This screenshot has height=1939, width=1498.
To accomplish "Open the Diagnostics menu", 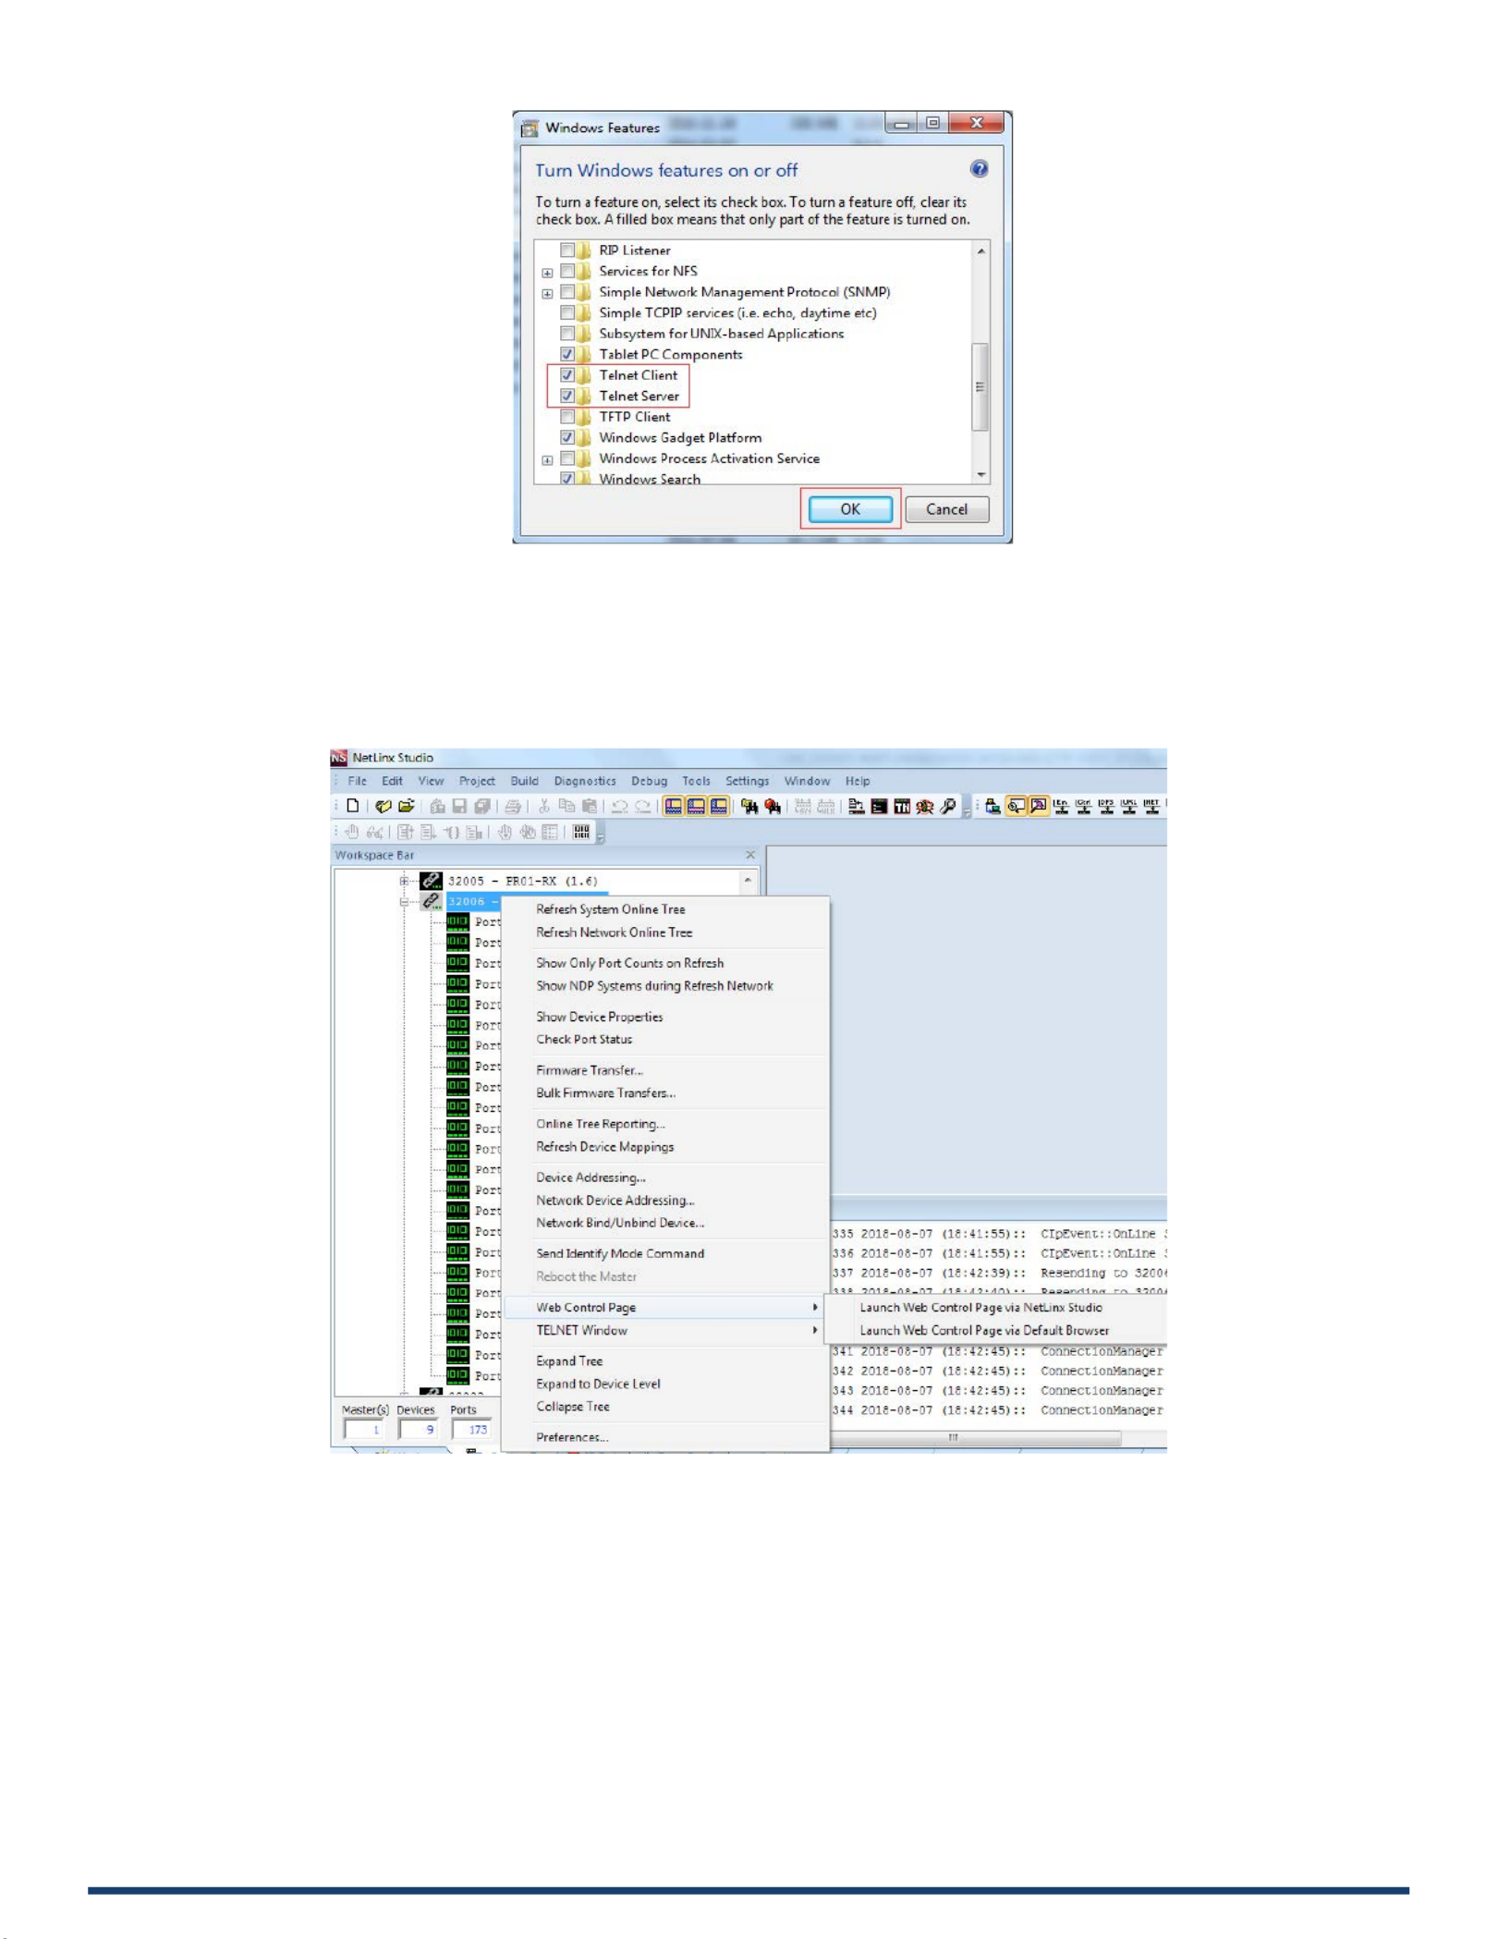I will click(x=585, y=781).
